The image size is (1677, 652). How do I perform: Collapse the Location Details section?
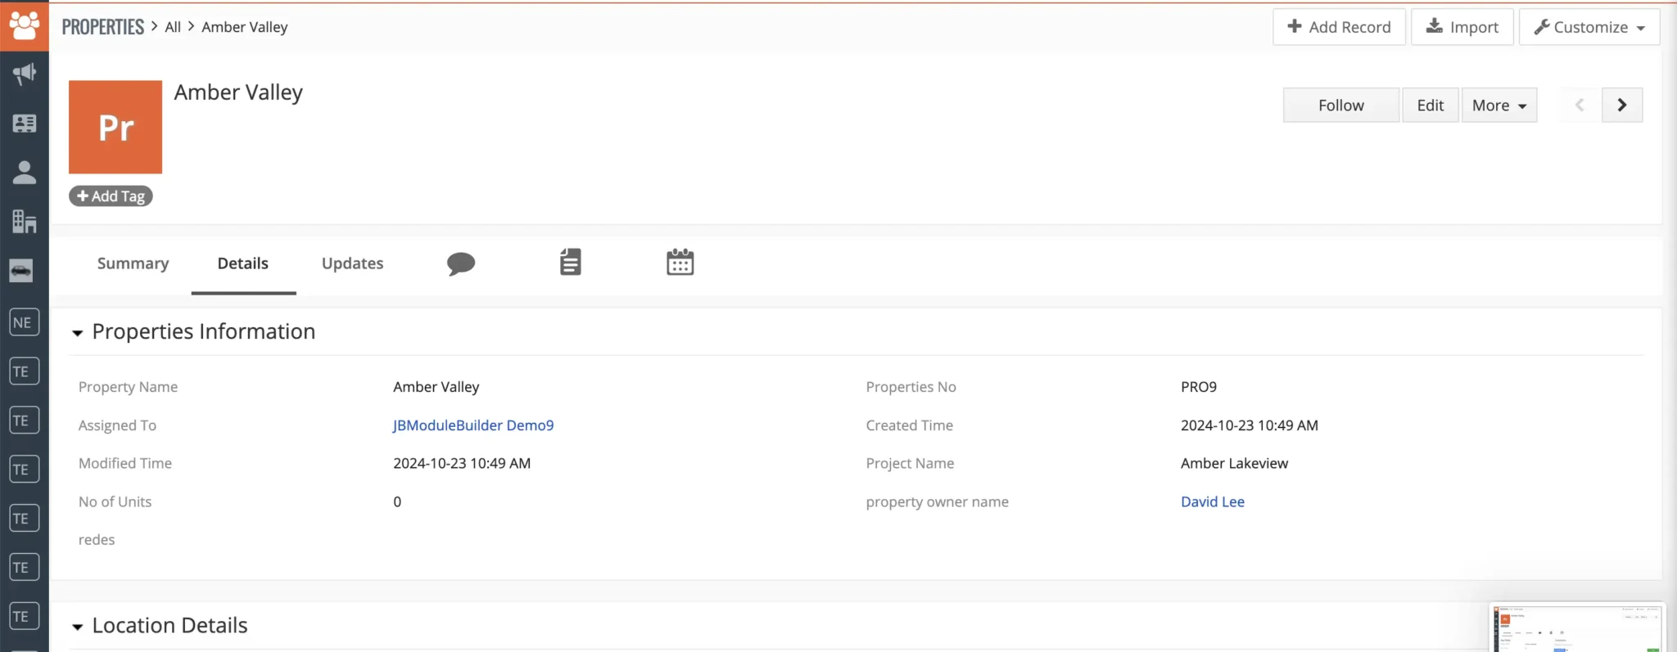(78, 627)
